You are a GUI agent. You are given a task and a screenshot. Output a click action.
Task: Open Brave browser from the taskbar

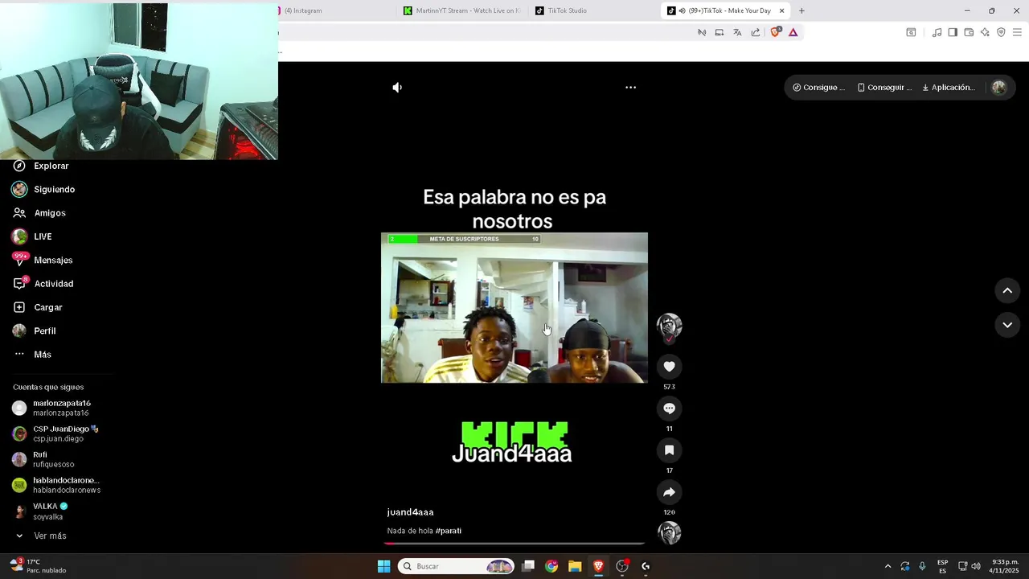pyautogui.click(x=598, y=566)
